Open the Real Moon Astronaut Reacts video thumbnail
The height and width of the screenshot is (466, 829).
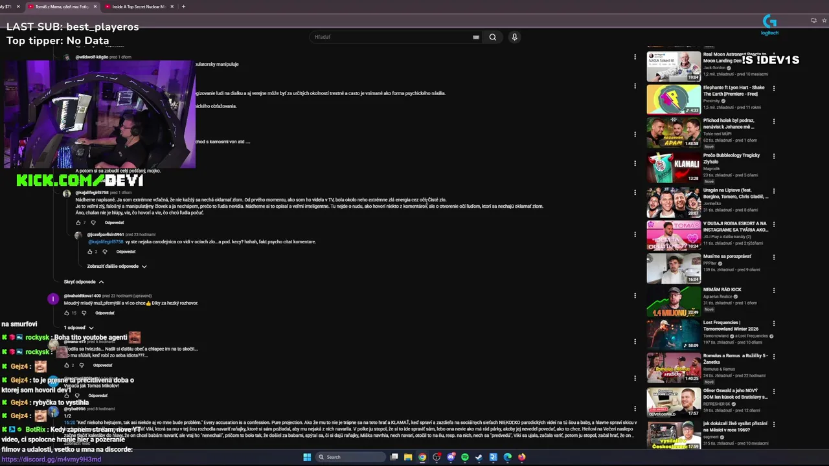click(x=674, y=65)
